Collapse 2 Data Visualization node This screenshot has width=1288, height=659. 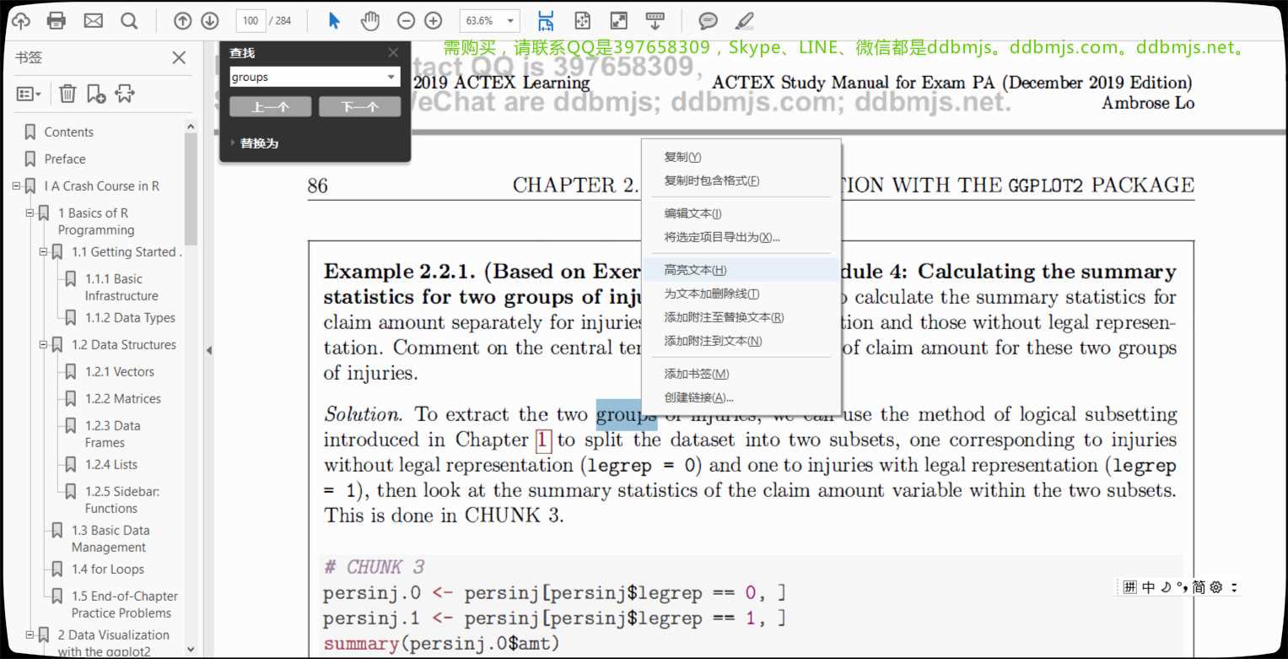[30, 635]
